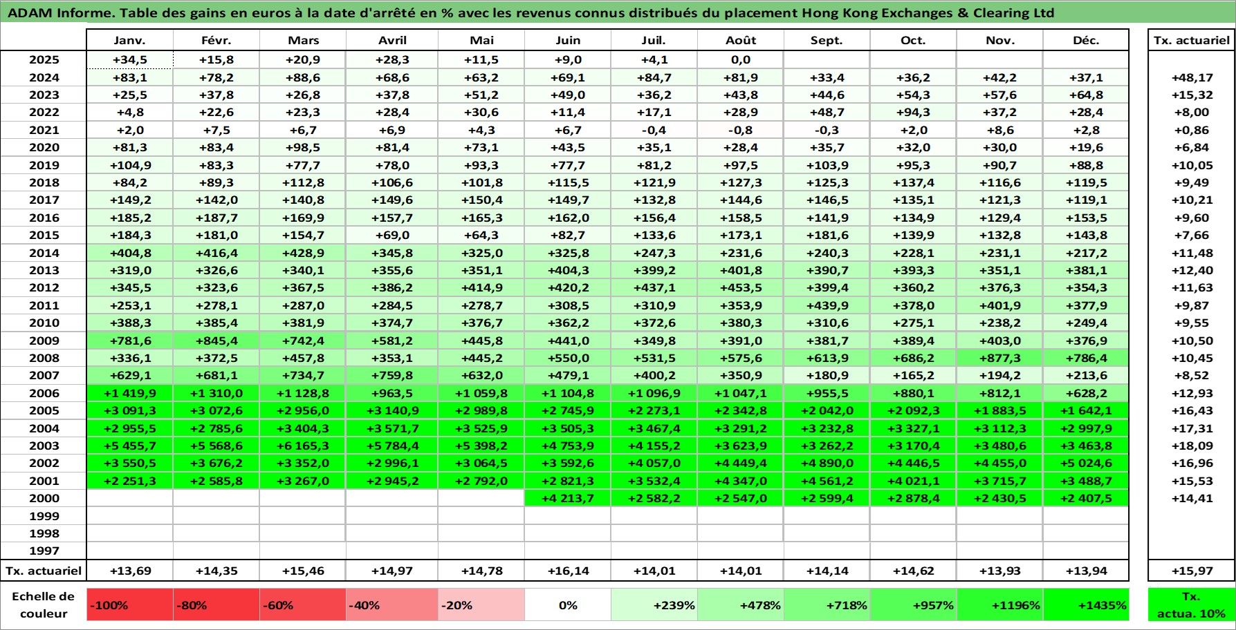Select the -40% color scale swatch
1236x630 pixels.
tap(392, 605)
